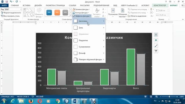Screen dimensions: 185x104
Task: Open Windows Start button
Action: coord(4,101)
